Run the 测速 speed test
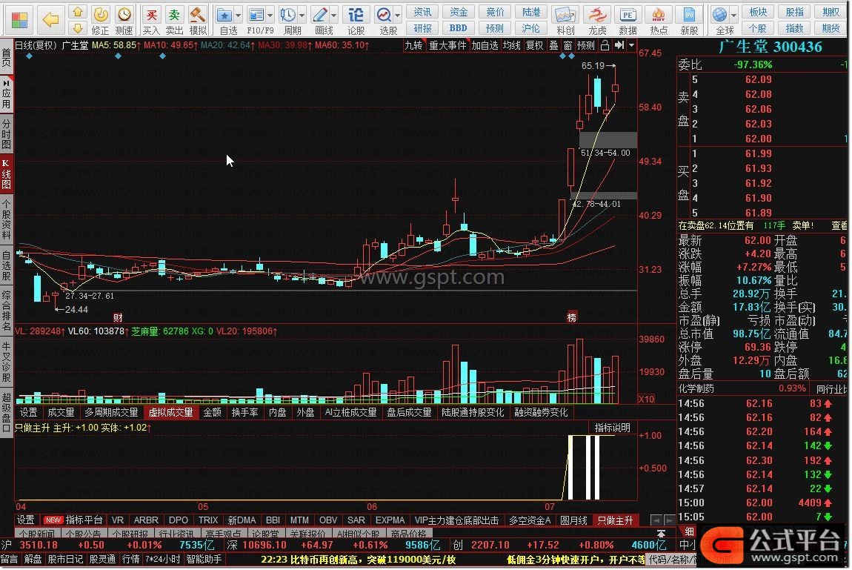The width and height of the screenshot is (852, 570). click(124, 20)
